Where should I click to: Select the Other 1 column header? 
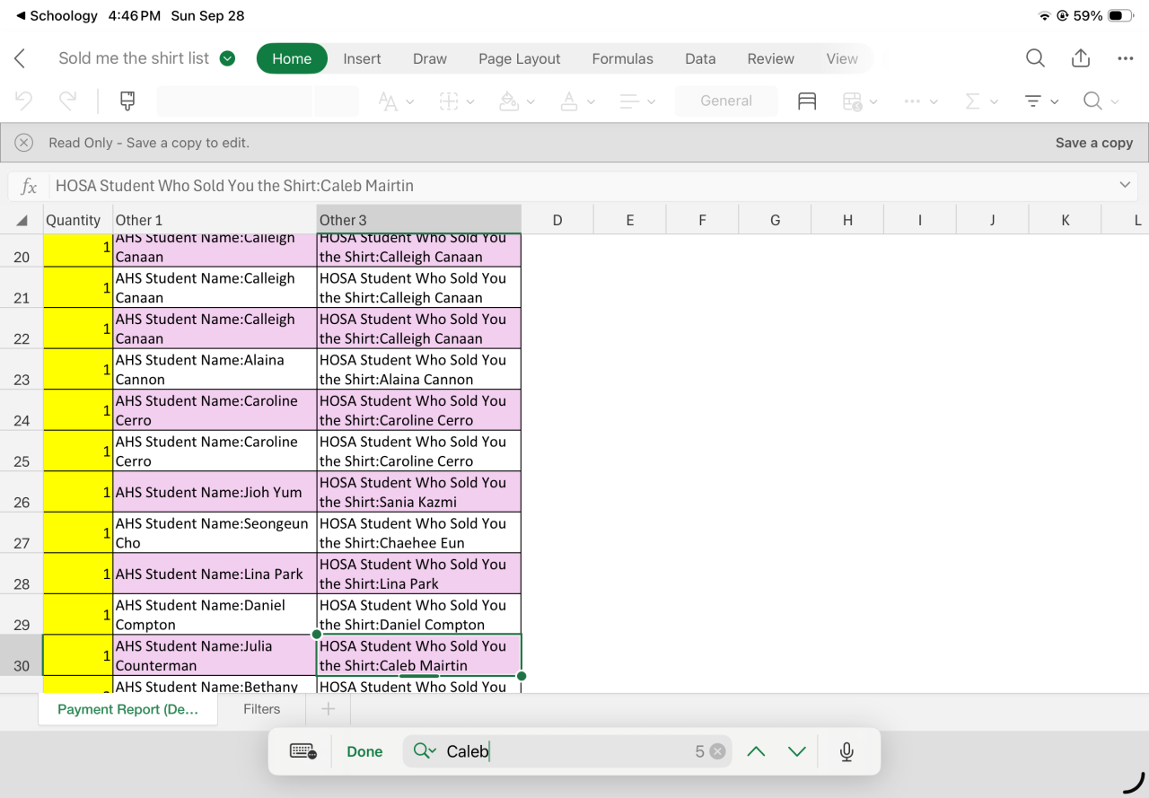[x=215, y=220]
